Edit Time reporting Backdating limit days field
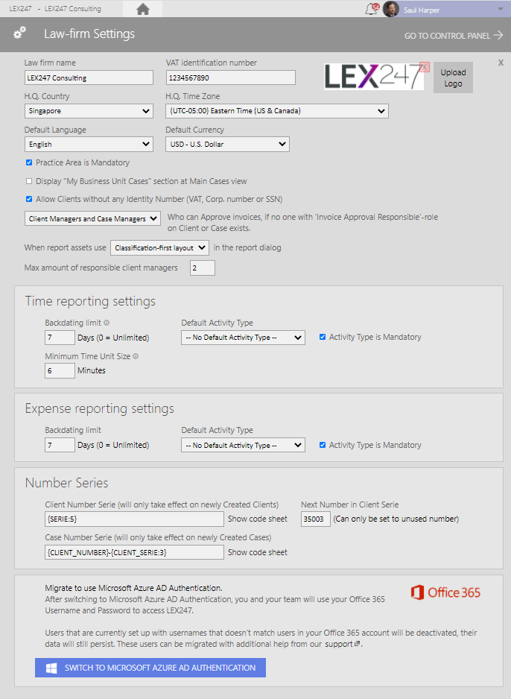The height and width of the screenshot is (699, 511). [x=60, y=338]
